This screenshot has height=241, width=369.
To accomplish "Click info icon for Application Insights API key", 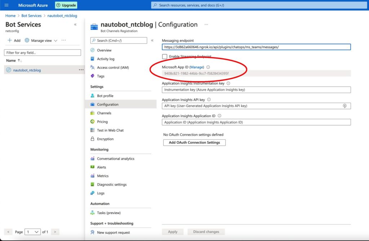I will click(x=209, y=100).
